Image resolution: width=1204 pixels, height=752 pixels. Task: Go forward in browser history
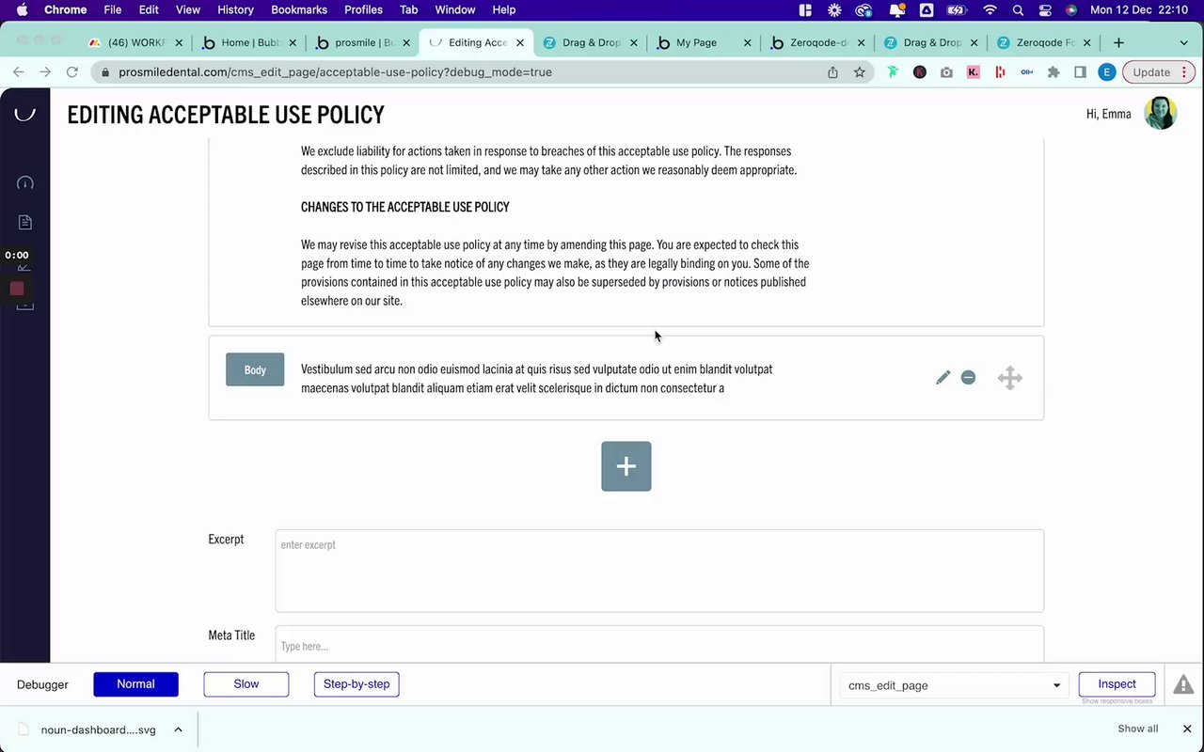(x=45, y=72)
